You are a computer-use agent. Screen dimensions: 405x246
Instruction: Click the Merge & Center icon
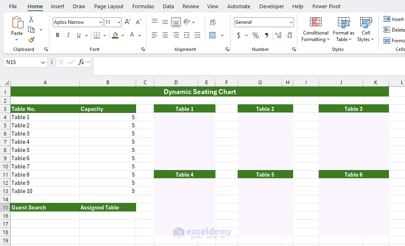point(212,35)
